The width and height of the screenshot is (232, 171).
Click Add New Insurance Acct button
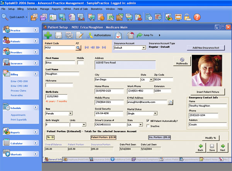(x=205, y=47)
